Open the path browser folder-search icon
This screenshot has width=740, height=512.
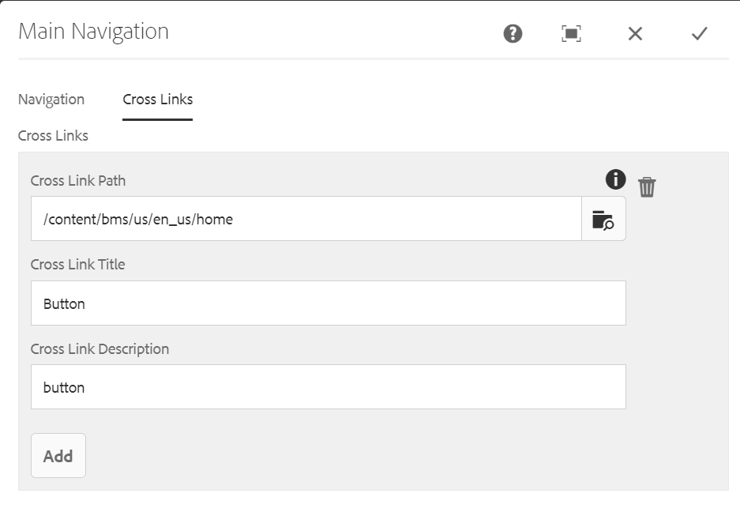coord(603,219)
